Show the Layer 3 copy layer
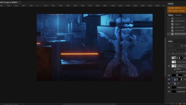This screenshot has height=105, width=186. tap(169, 62)
